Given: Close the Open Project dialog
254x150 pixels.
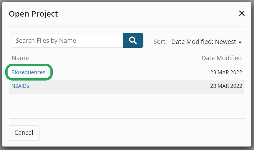Looking at the screenshot, I should [x=242, y=13].
